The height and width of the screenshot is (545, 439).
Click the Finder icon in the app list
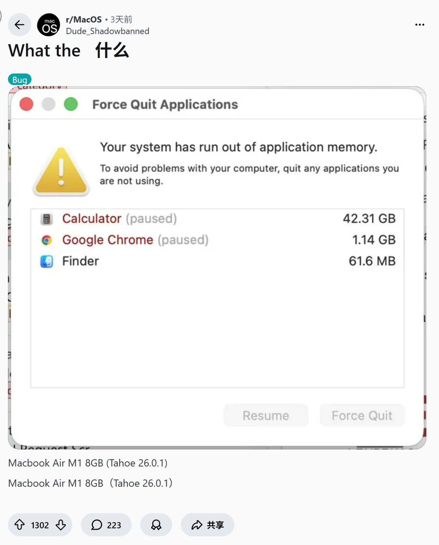(x=45, y=261)
